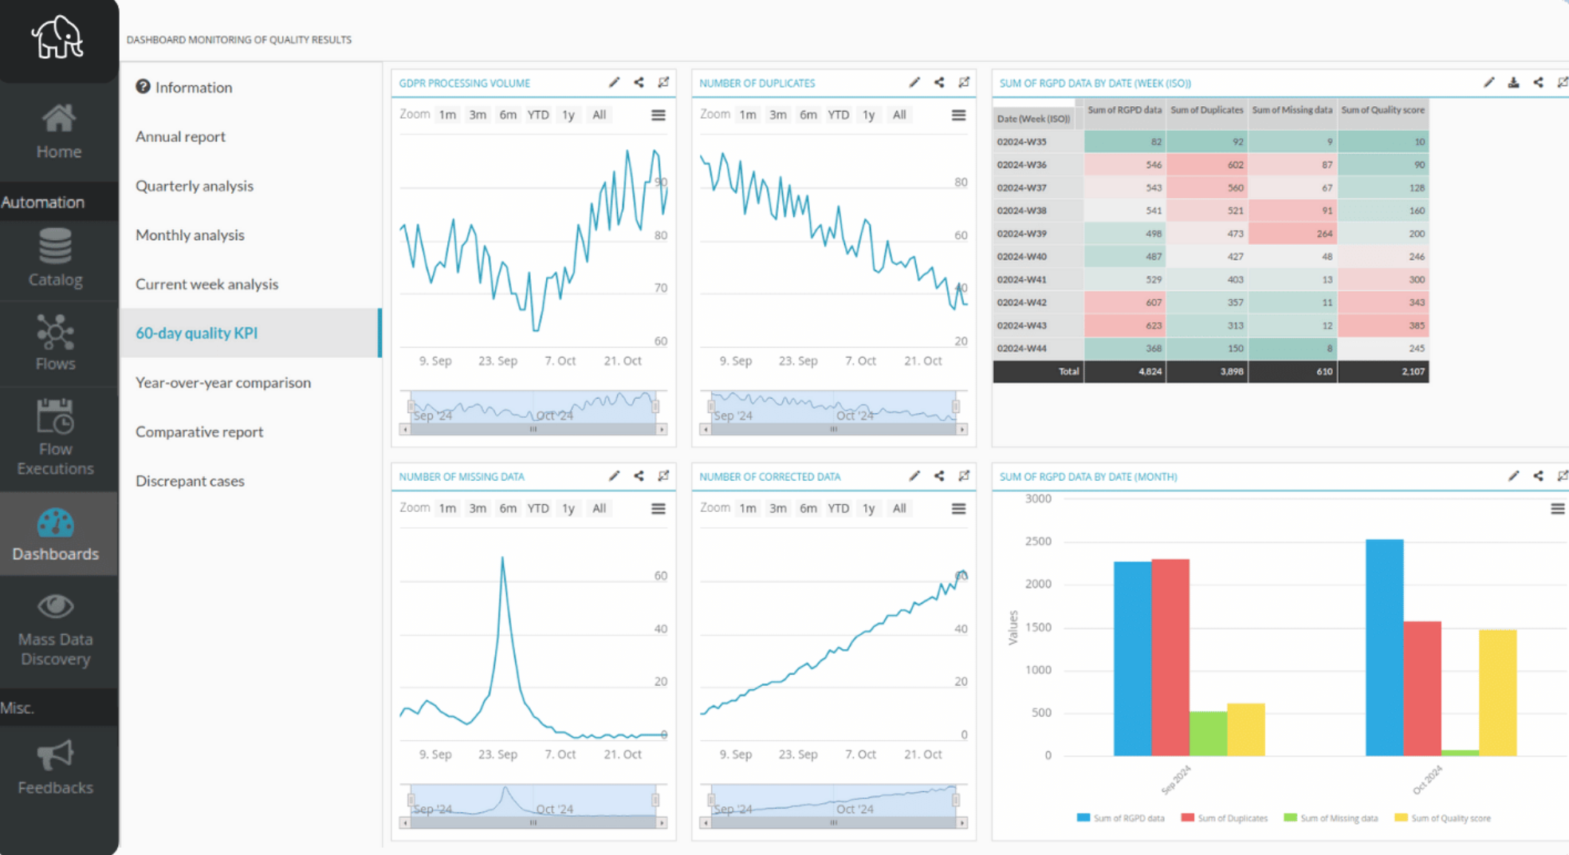The image size is (1569, 855).
Task: Share the Number of Duplicates widget
Action: pyautogui.click(x=939, y=82)
